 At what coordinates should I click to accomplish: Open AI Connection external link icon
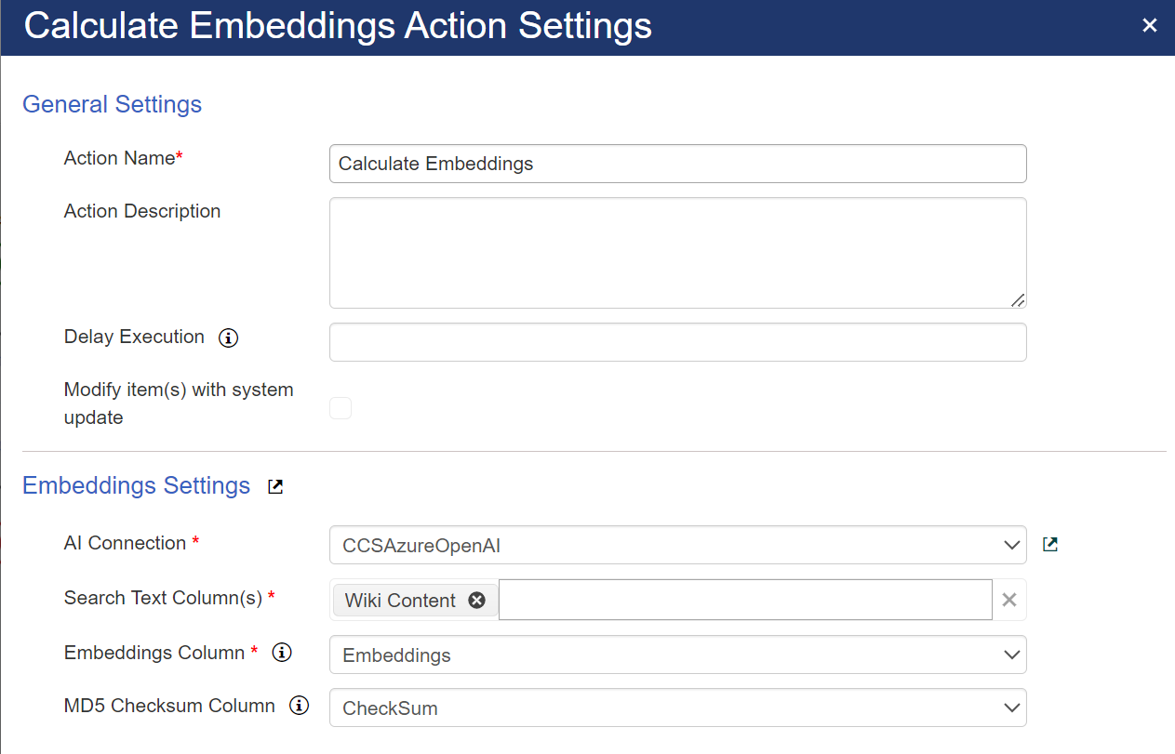point(1050,545)
